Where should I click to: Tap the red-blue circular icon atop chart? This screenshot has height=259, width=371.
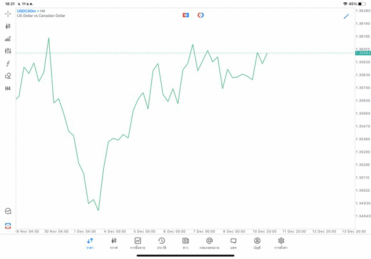[201, 15]
